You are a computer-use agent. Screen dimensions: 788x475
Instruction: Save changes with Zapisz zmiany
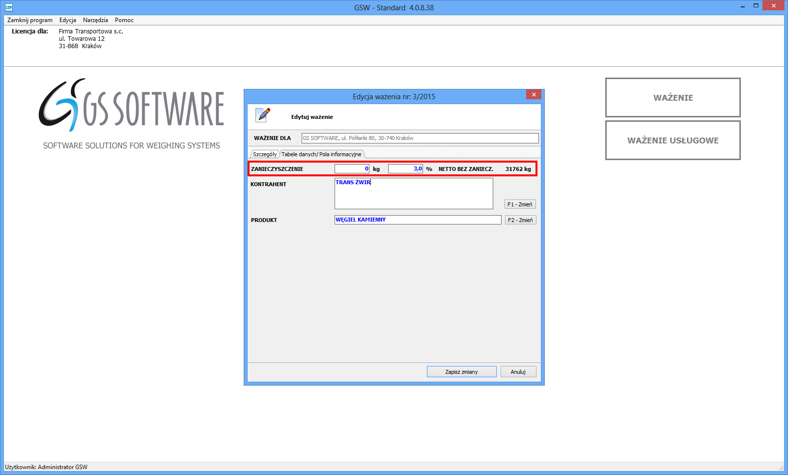(461, 372)
